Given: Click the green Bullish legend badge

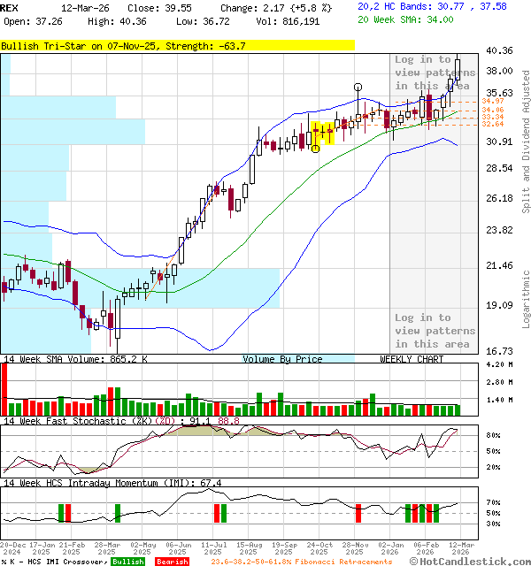Looking at the screenshot, I should [x=127, y=561].
